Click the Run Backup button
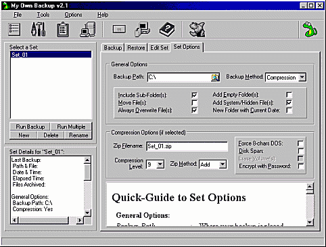This screenshot has width=326, height=247. pyautogui.click(x=30, y=127)
